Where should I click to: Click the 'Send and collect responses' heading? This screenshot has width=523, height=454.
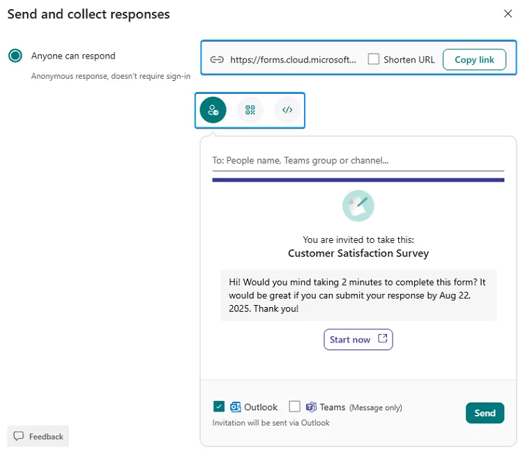[x=89, y=14]
